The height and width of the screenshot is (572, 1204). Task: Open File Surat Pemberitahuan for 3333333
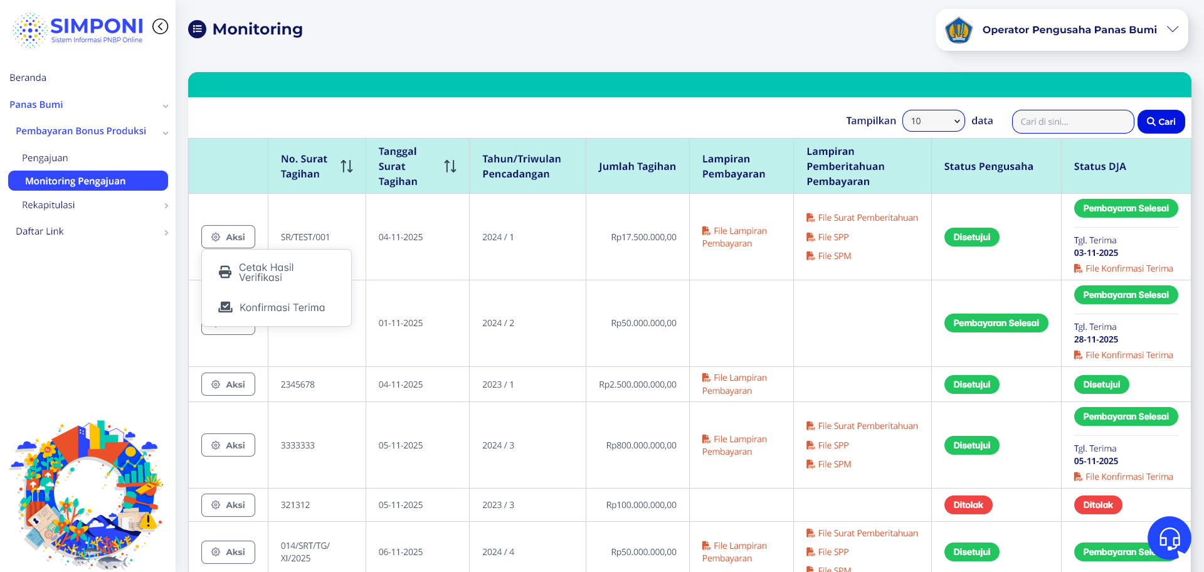coord(862,426)
